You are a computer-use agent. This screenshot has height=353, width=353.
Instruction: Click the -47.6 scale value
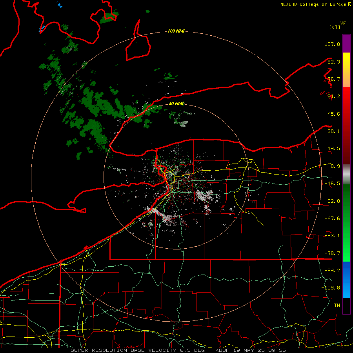point(332,218)
